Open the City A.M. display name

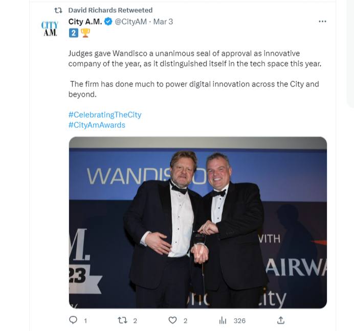[x=85, y=21]
